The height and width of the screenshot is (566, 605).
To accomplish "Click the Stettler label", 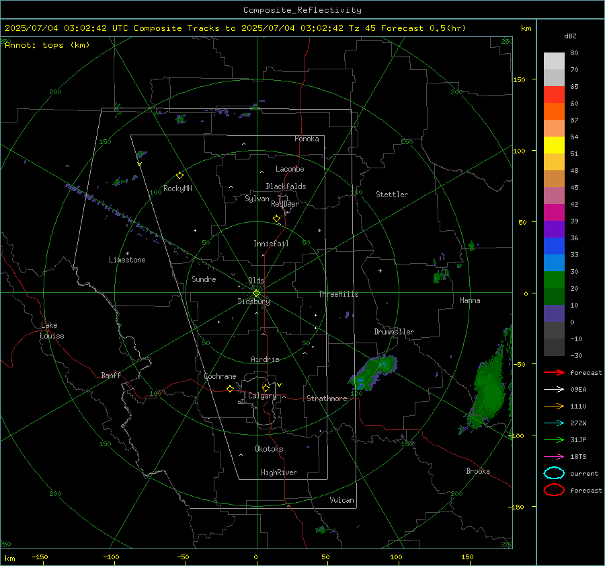I will 392,194.
